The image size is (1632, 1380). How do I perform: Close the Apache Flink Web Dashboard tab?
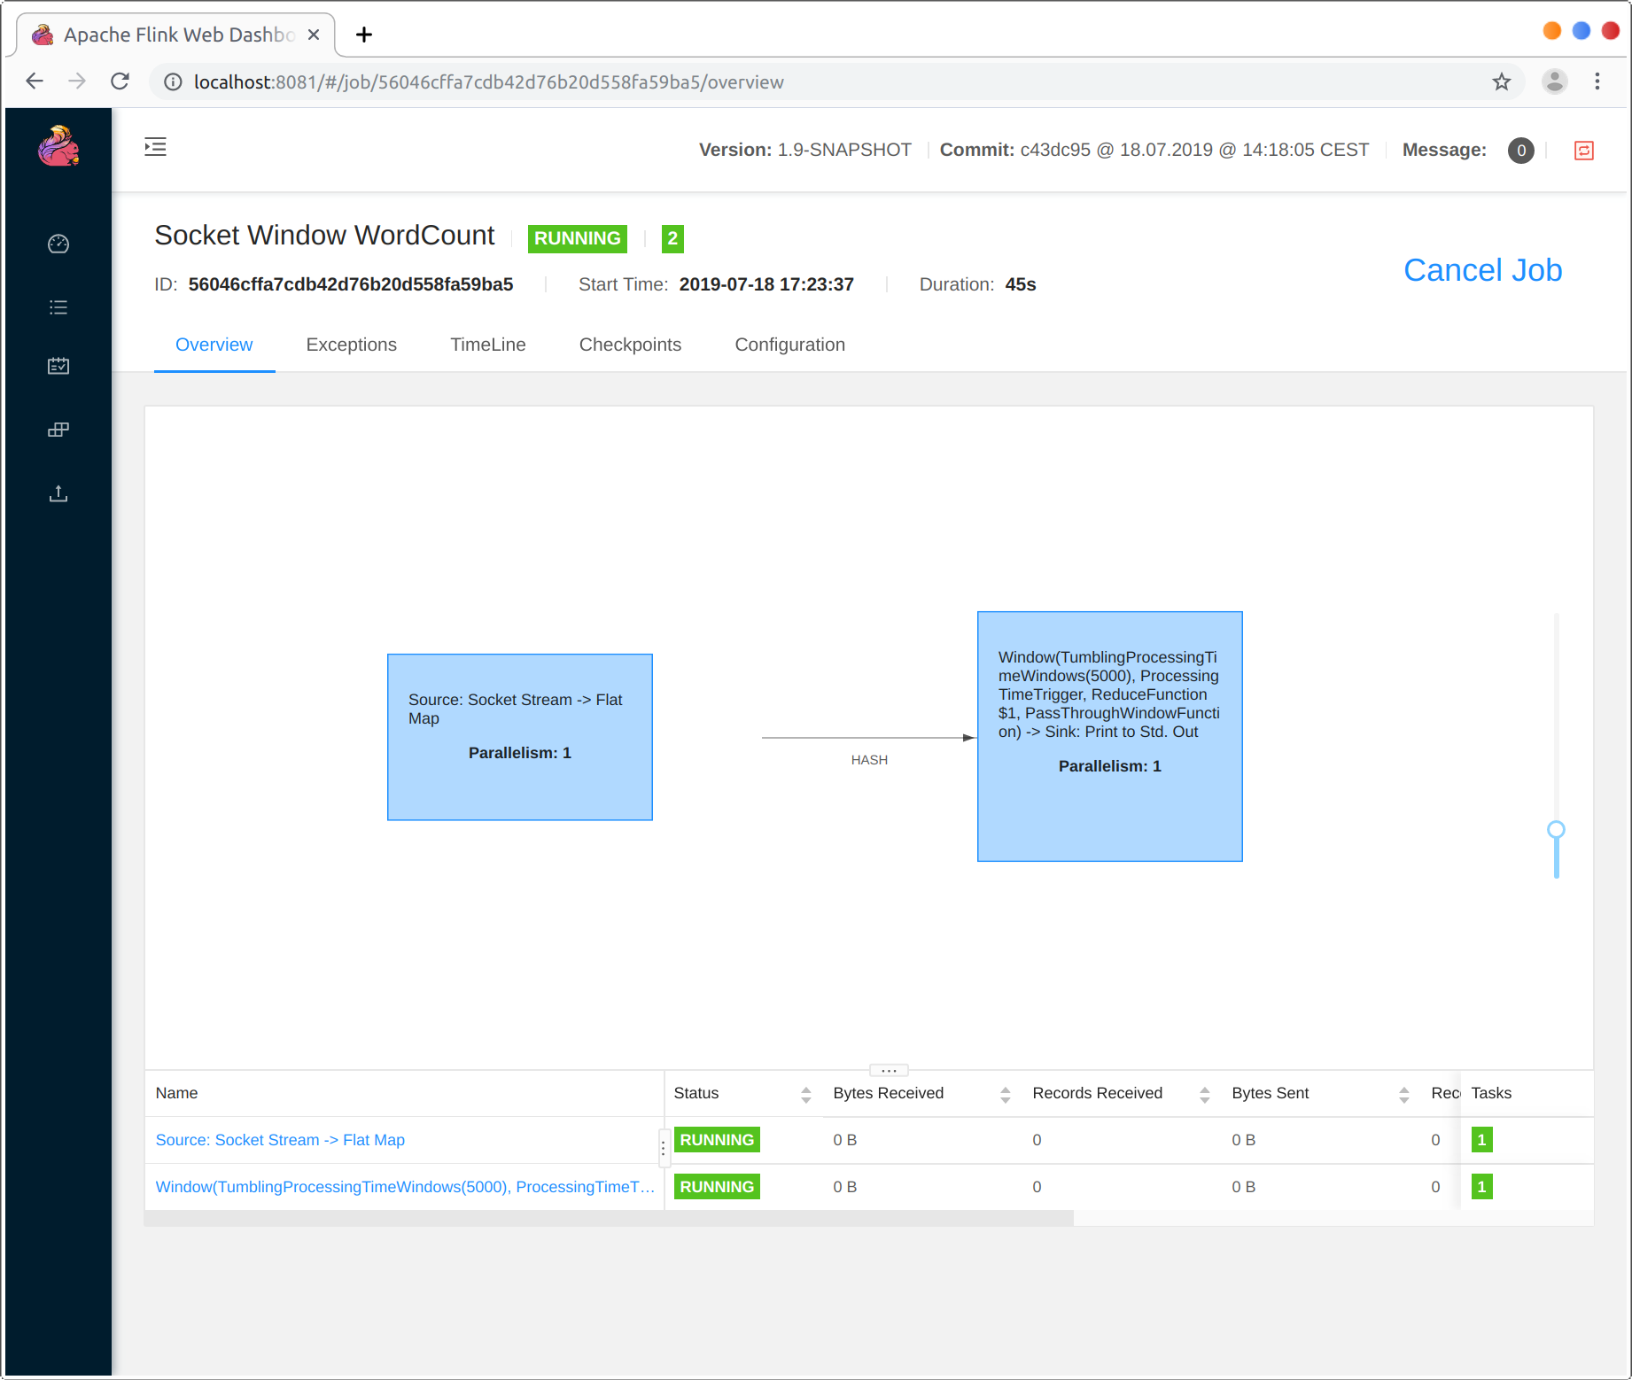pos(314,35)
